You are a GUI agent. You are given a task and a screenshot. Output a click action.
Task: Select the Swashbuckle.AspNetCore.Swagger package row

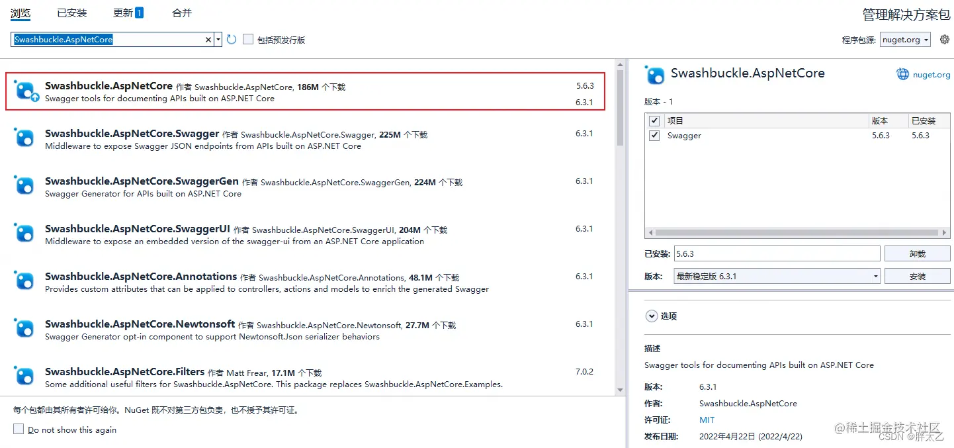click(306, 139)
